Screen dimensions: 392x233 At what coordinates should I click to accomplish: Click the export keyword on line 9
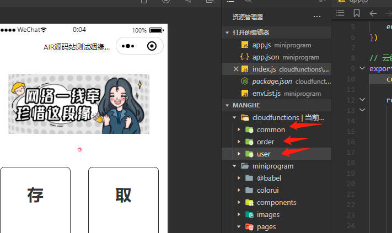[380, 69]
